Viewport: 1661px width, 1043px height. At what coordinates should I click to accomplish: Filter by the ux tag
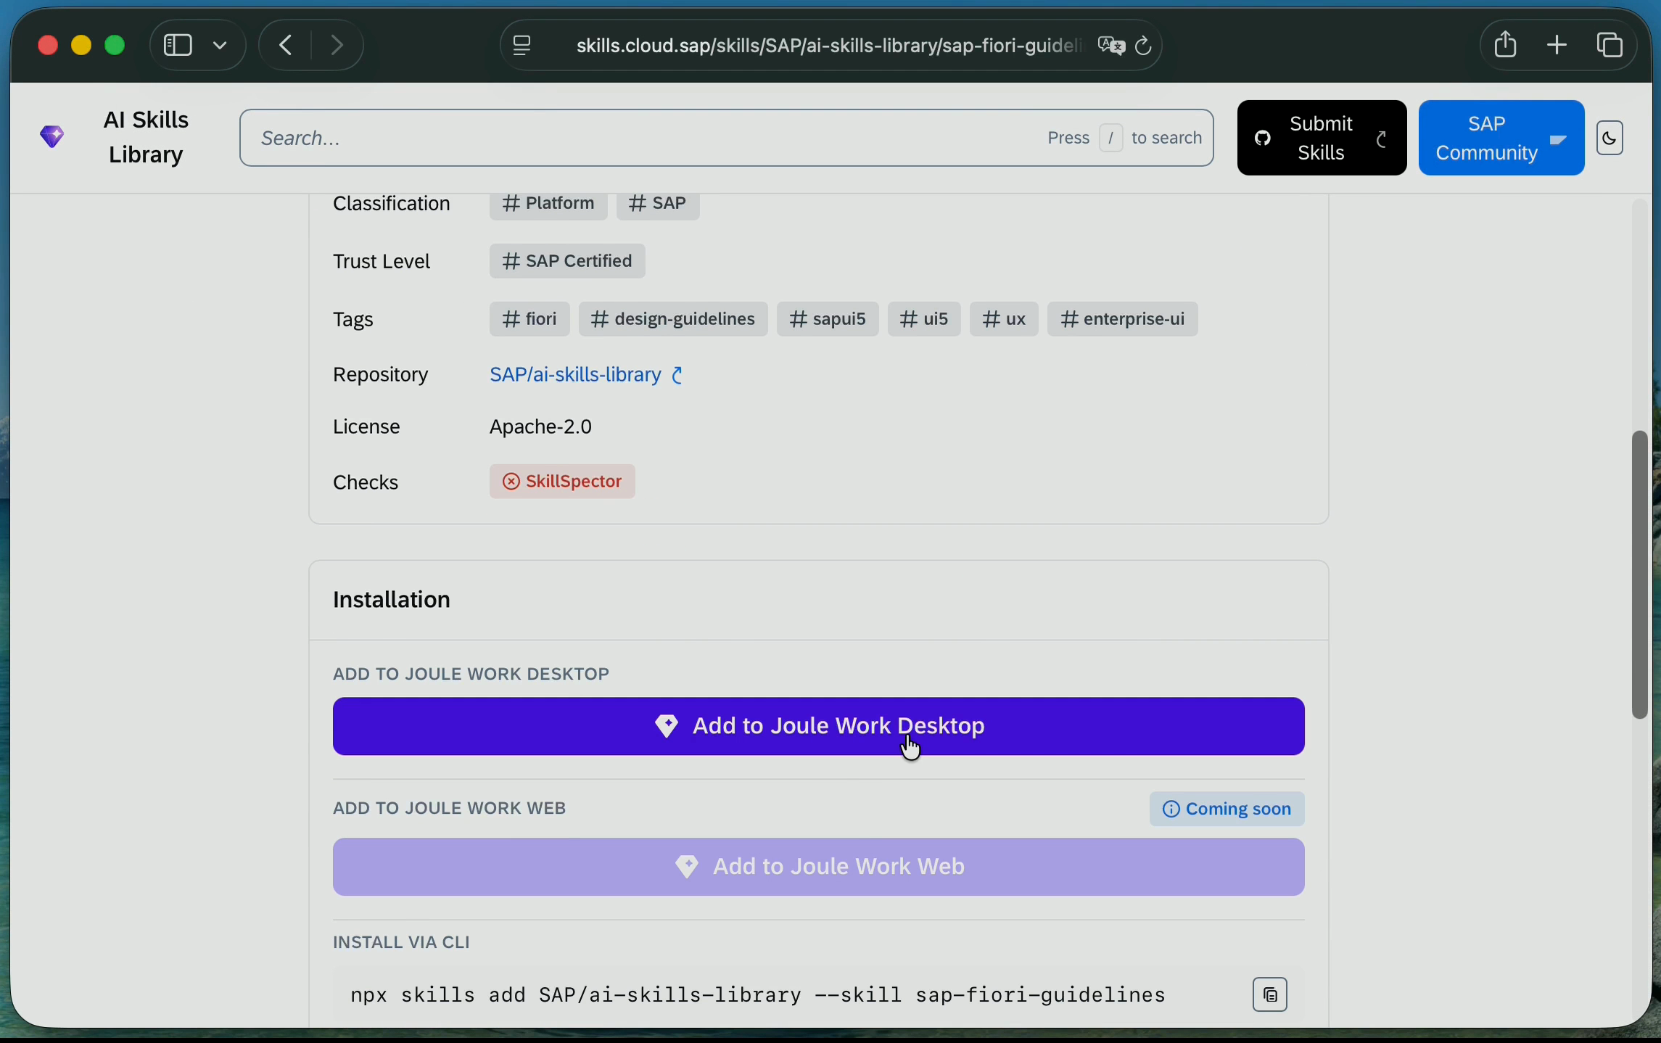[1004, 319]
